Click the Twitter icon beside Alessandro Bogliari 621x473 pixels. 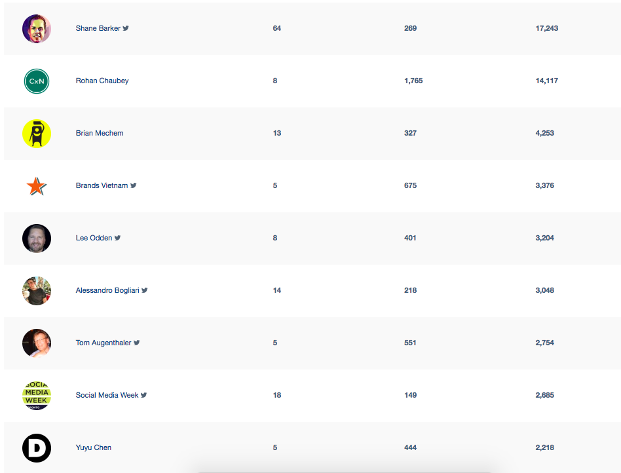(x=145, y=290)
